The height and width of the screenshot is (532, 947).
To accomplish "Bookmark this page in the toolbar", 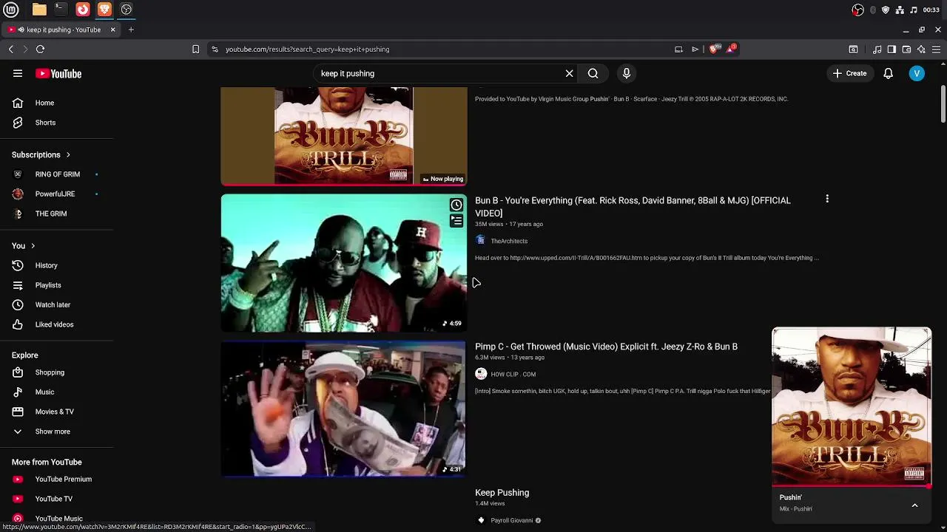I will point(195,50).
